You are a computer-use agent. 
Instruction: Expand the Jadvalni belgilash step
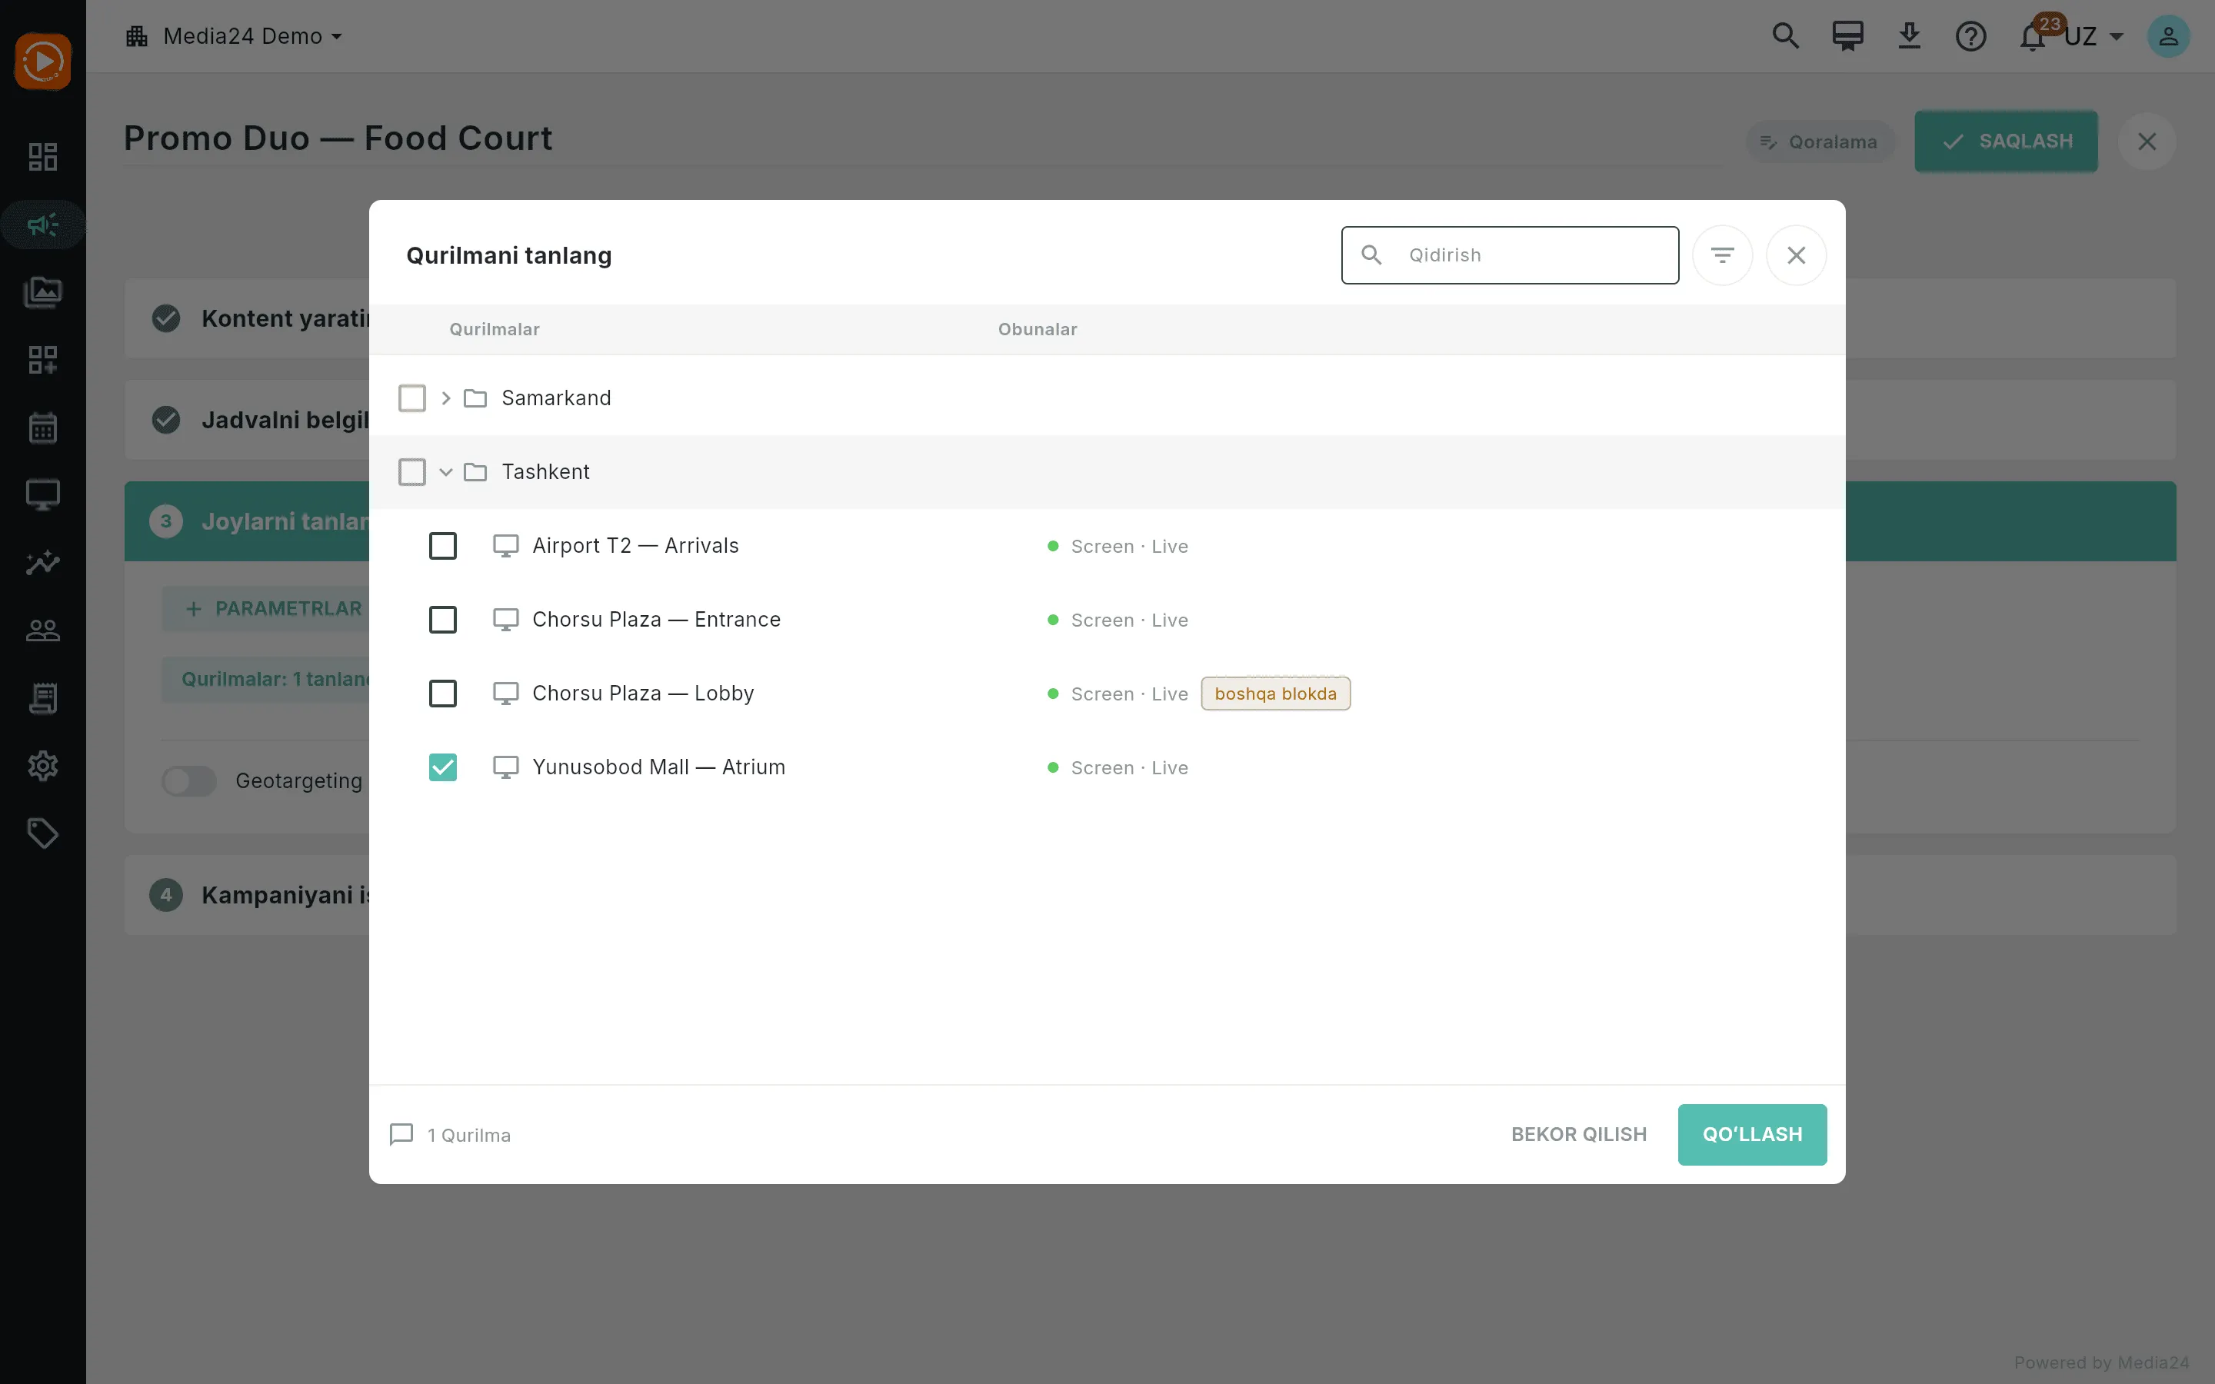tap(1150, 420)
